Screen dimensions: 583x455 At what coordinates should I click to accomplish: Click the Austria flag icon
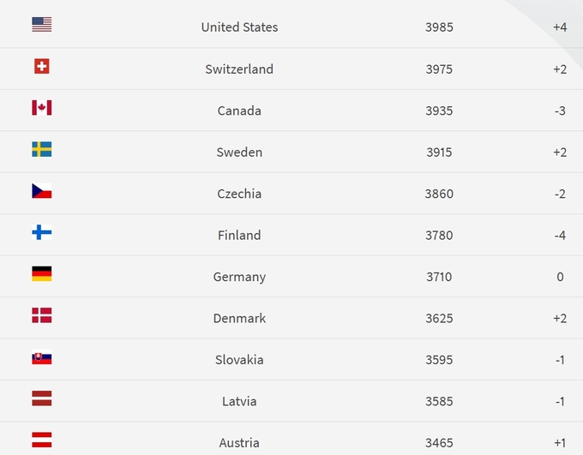click(41, 440)
